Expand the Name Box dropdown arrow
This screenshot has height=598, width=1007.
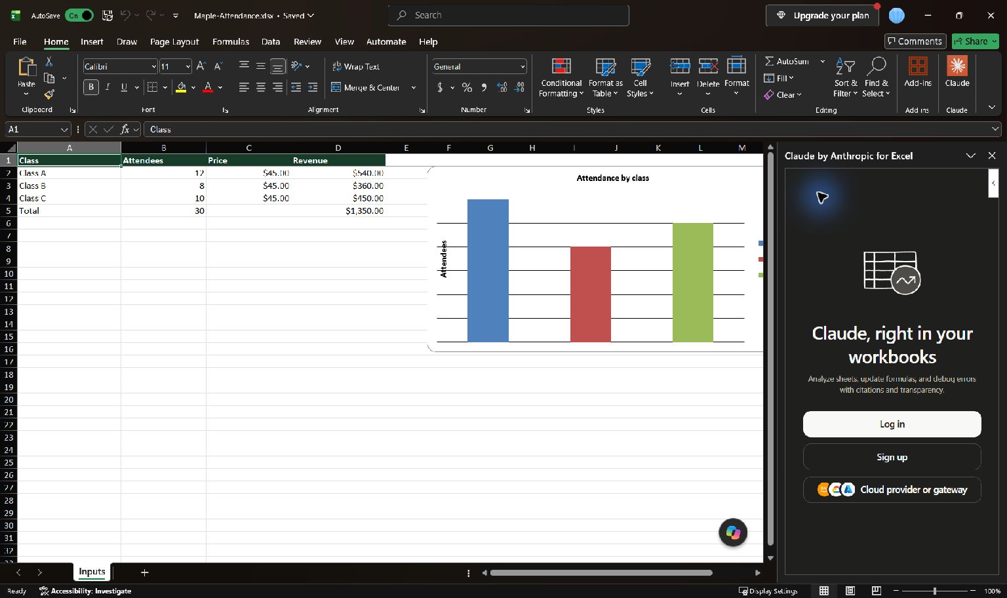point(64,130)
